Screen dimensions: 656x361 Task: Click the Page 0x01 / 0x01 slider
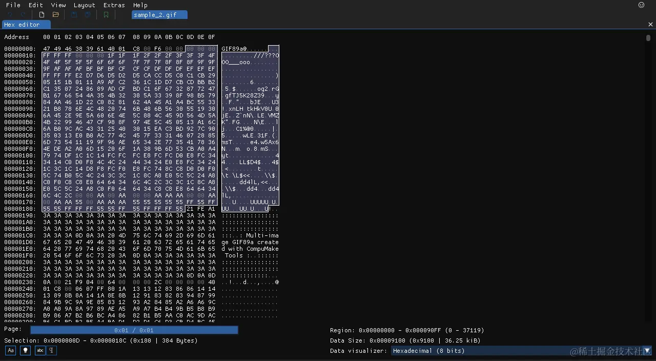pyautogui.click(x=134, y=330)
